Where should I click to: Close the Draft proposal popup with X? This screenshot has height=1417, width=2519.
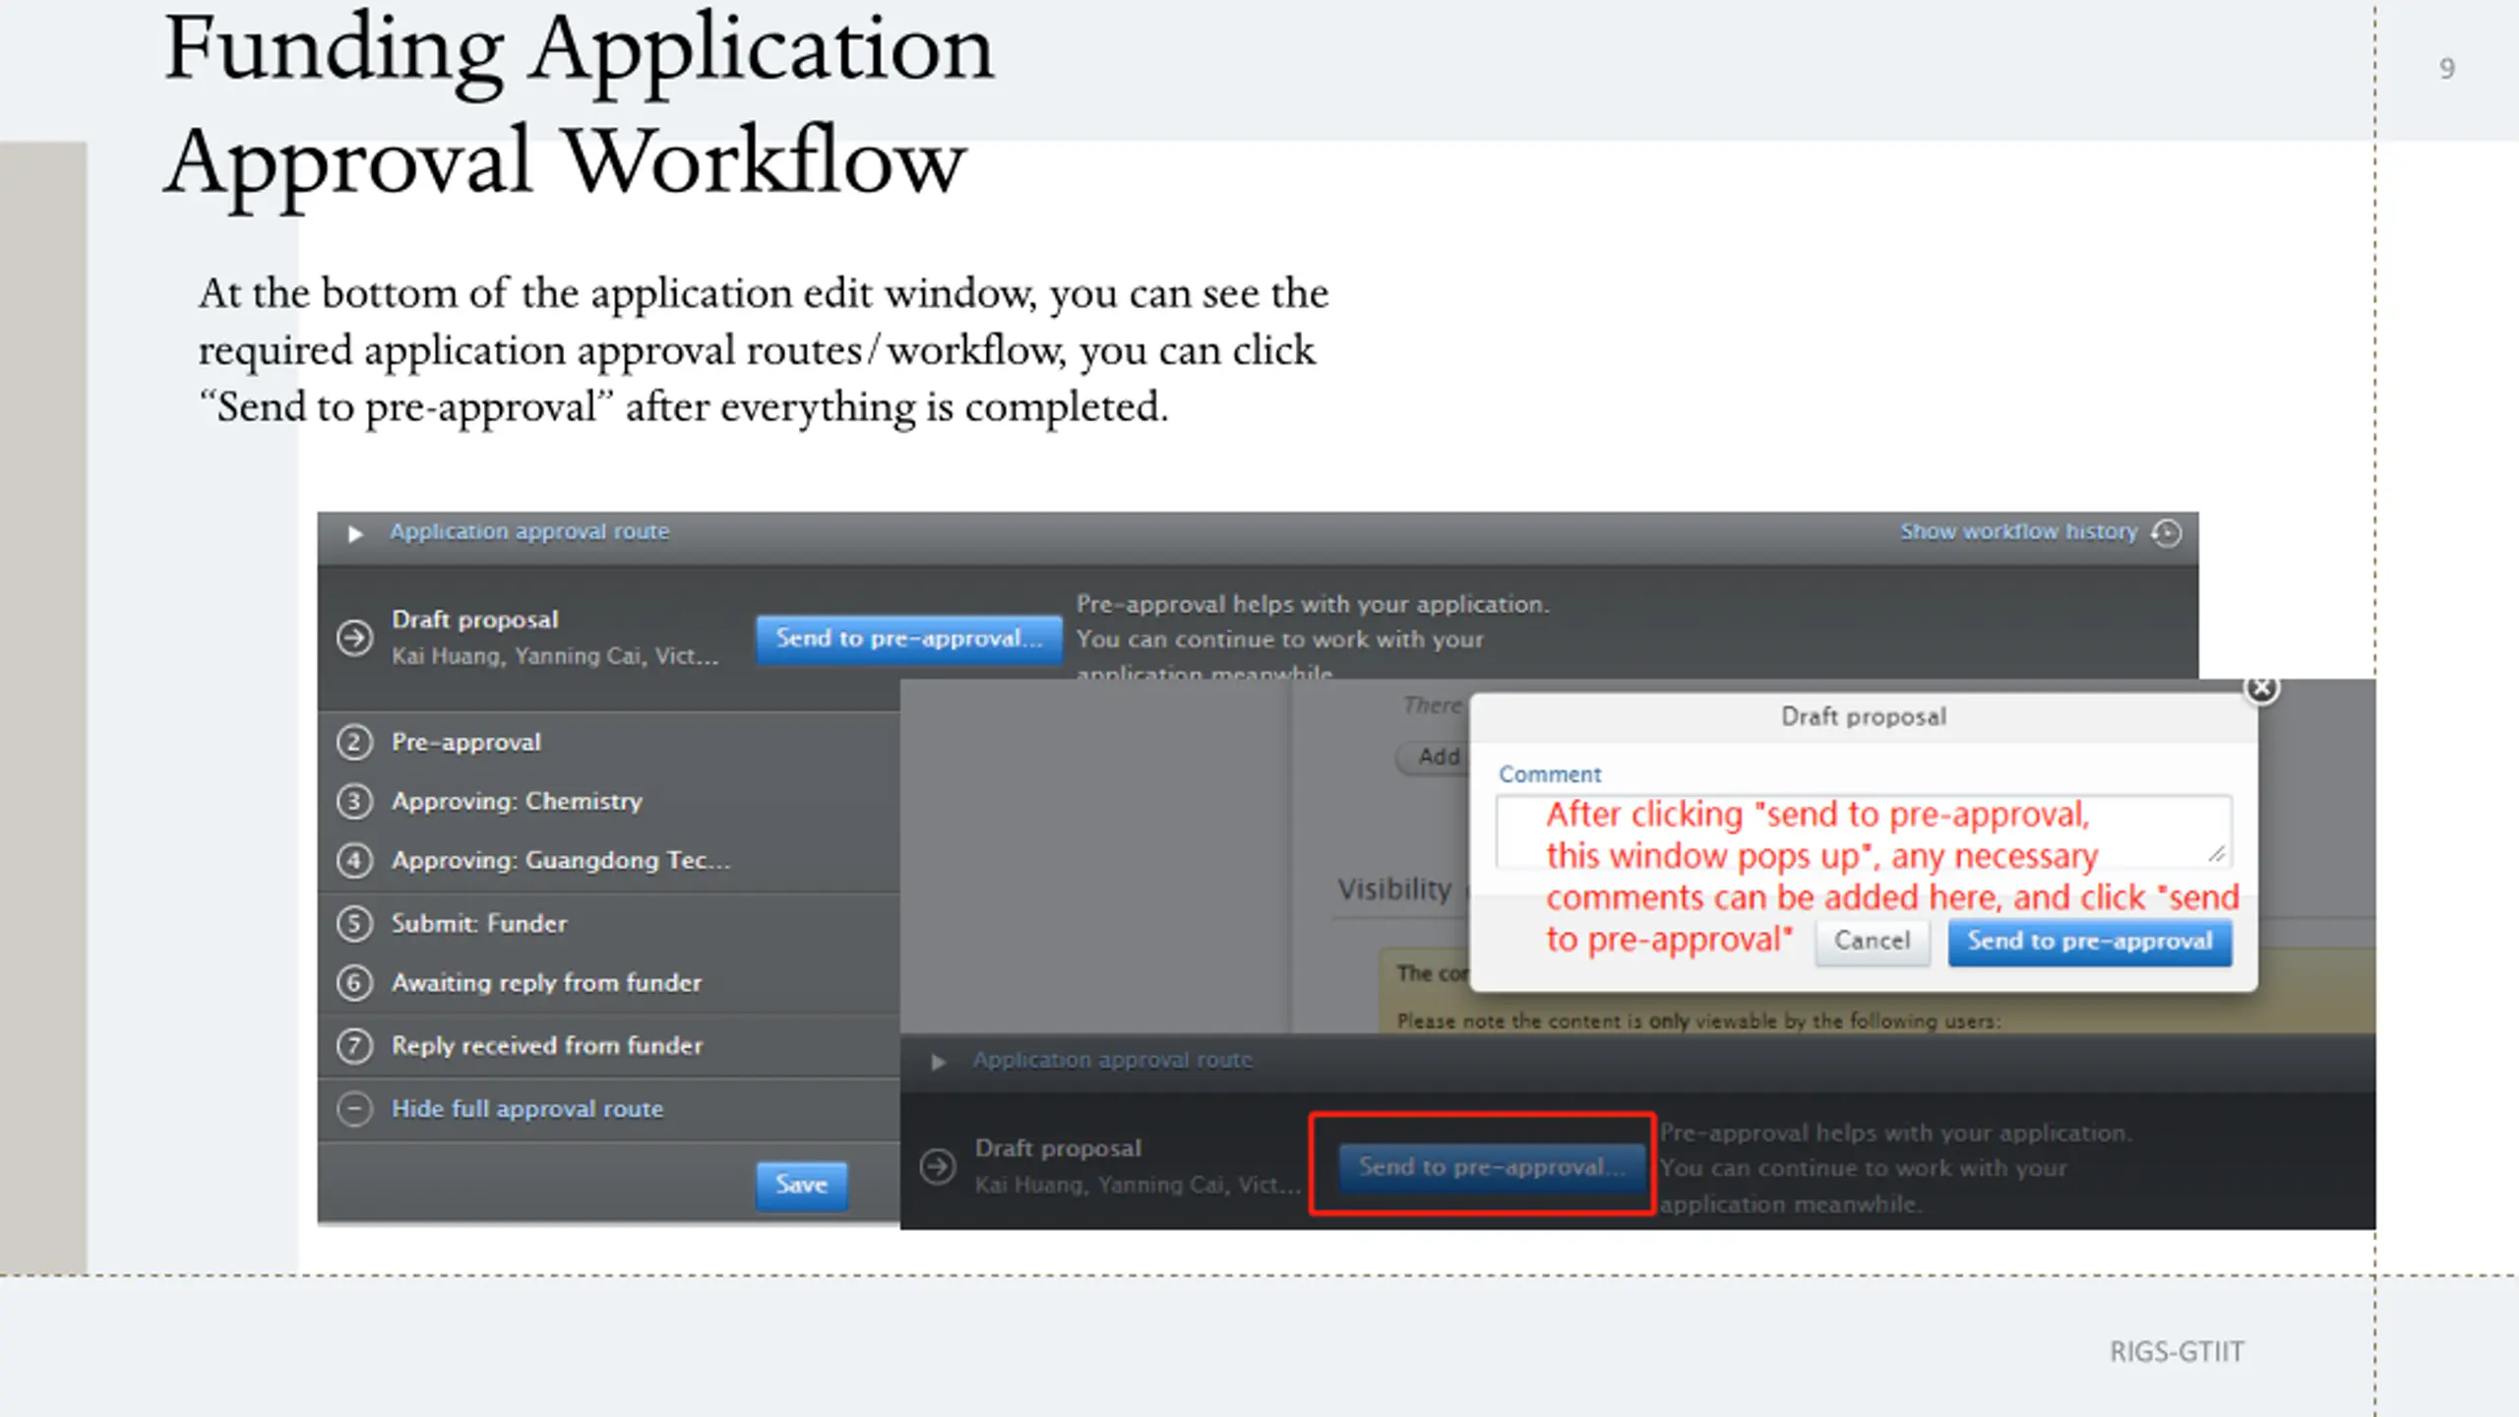2261,689
